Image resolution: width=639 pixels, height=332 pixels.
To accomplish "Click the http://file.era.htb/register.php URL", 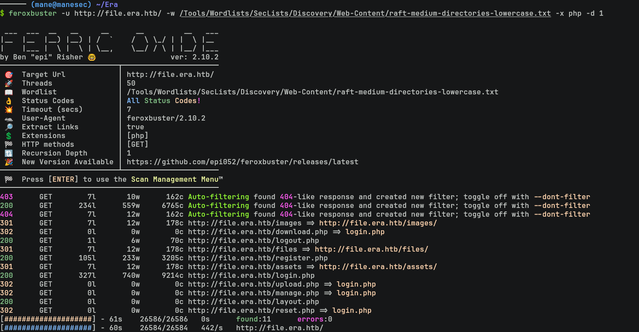I will click(x=258, y=258).
